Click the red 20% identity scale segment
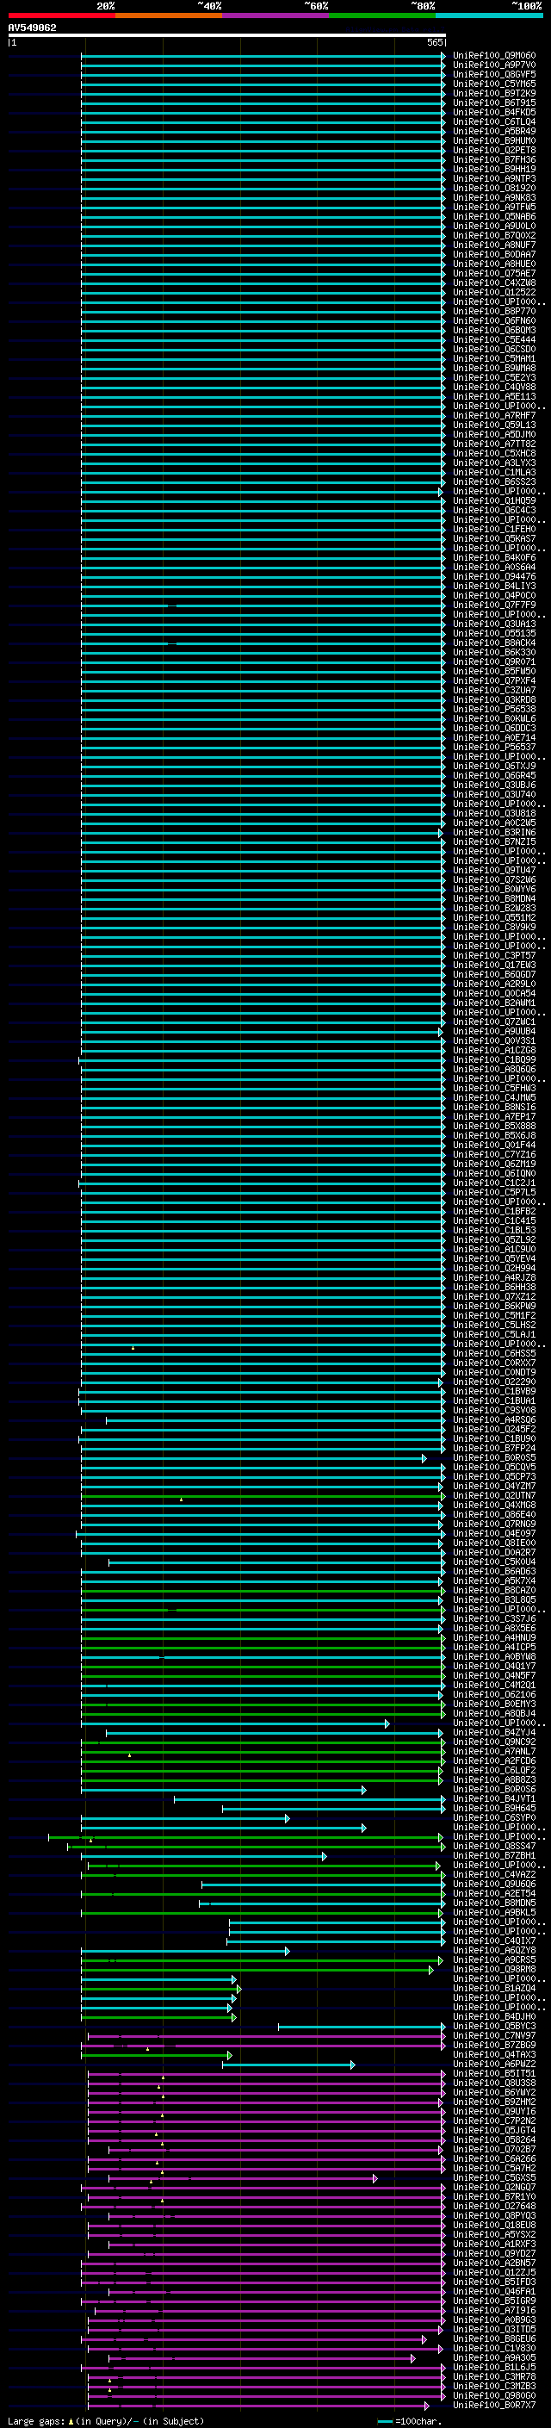551x2428 pixels. click(61, 16)
